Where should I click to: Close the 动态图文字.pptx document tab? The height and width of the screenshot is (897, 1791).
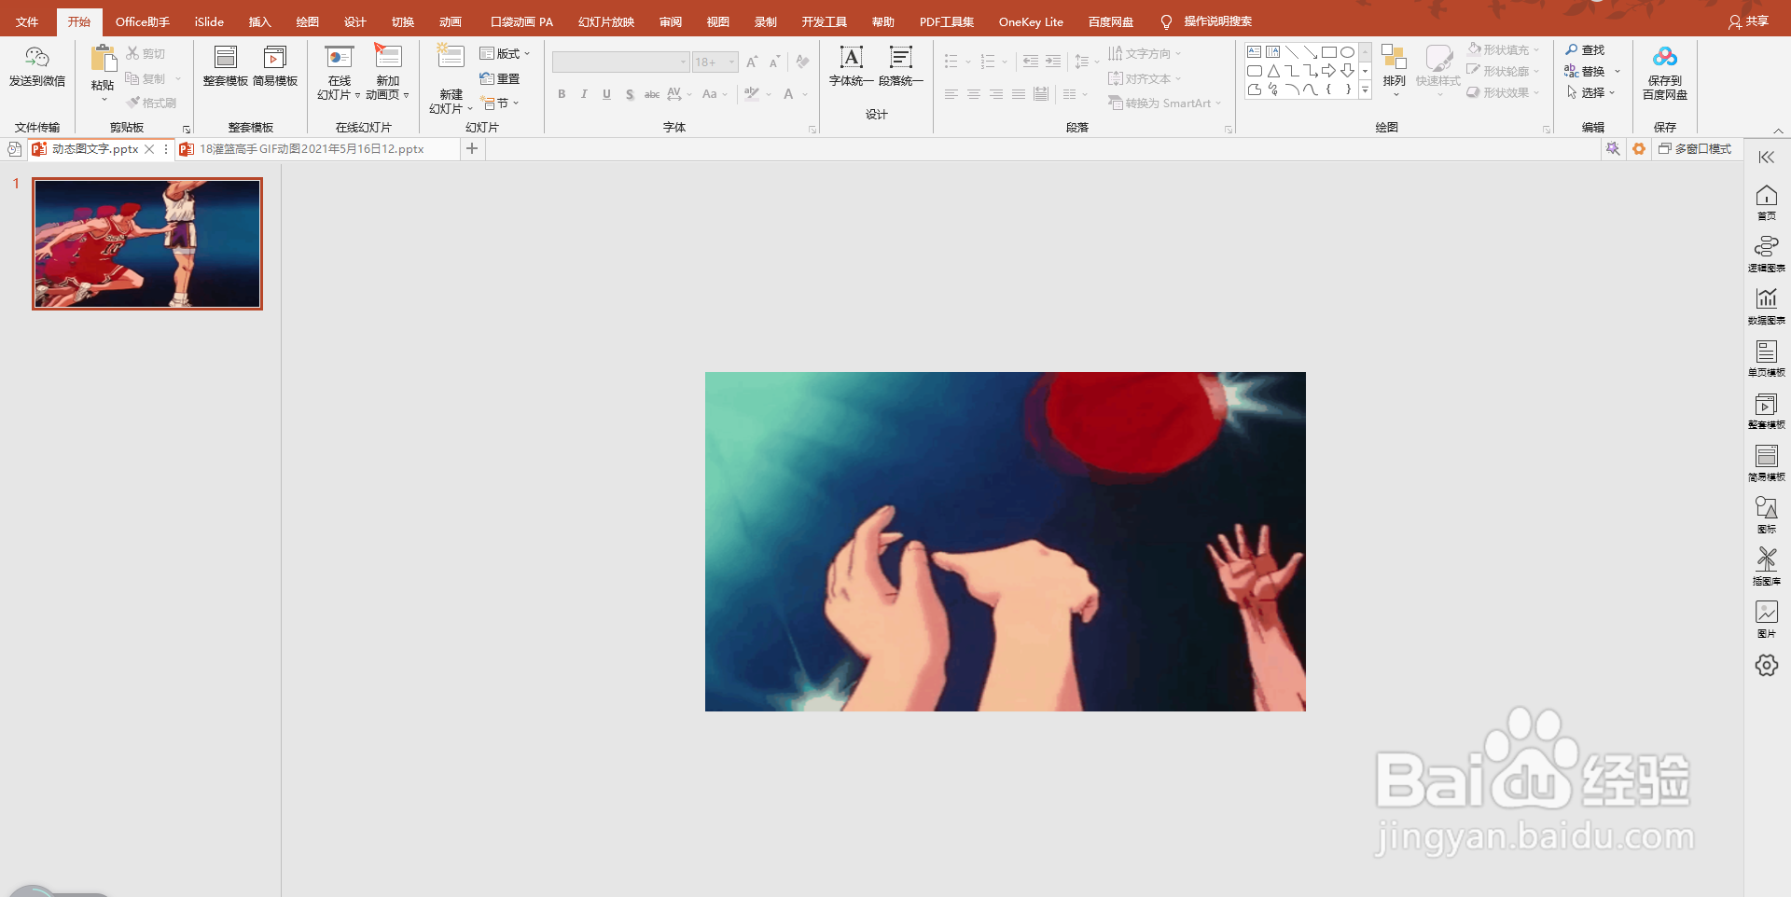[149, 149]
